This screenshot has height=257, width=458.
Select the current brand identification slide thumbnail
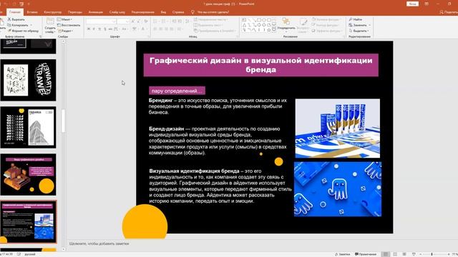[x=28, y=222]
